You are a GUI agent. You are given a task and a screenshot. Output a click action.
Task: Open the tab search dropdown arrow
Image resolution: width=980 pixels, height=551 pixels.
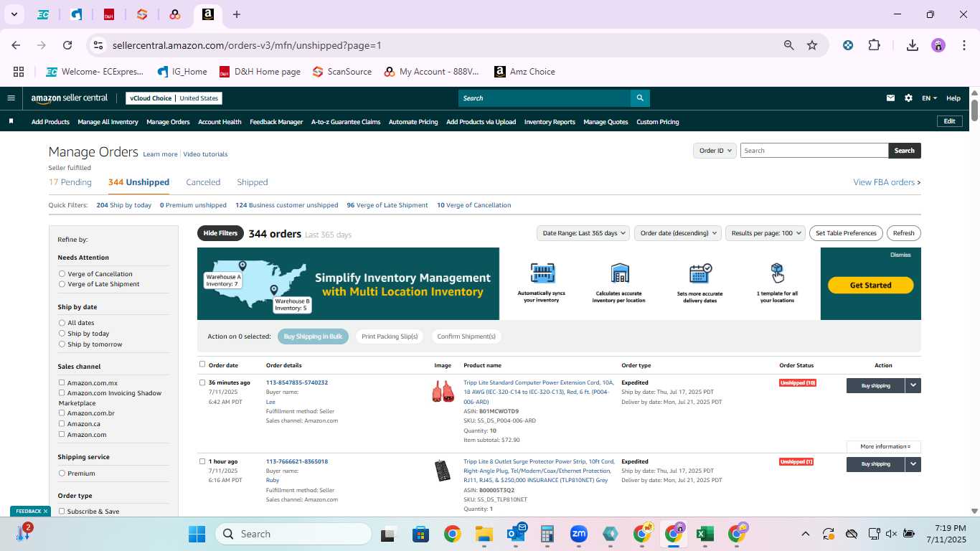14,14
